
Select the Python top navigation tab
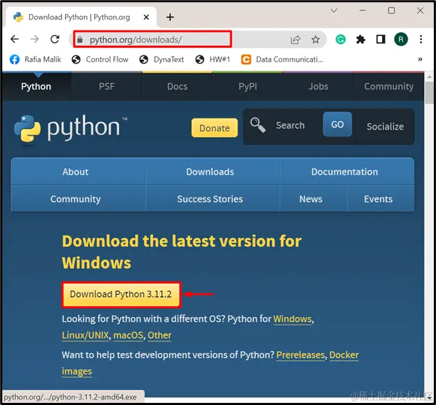coord(36,87)
